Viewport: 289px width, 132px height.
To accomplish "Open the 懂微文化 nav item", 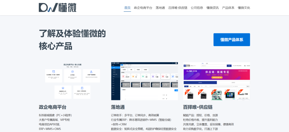I will 244,8.
